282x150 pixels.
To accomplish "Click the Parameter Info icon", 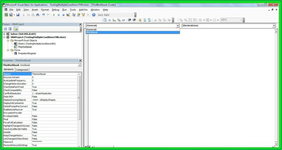I will [x=119, y=20].
